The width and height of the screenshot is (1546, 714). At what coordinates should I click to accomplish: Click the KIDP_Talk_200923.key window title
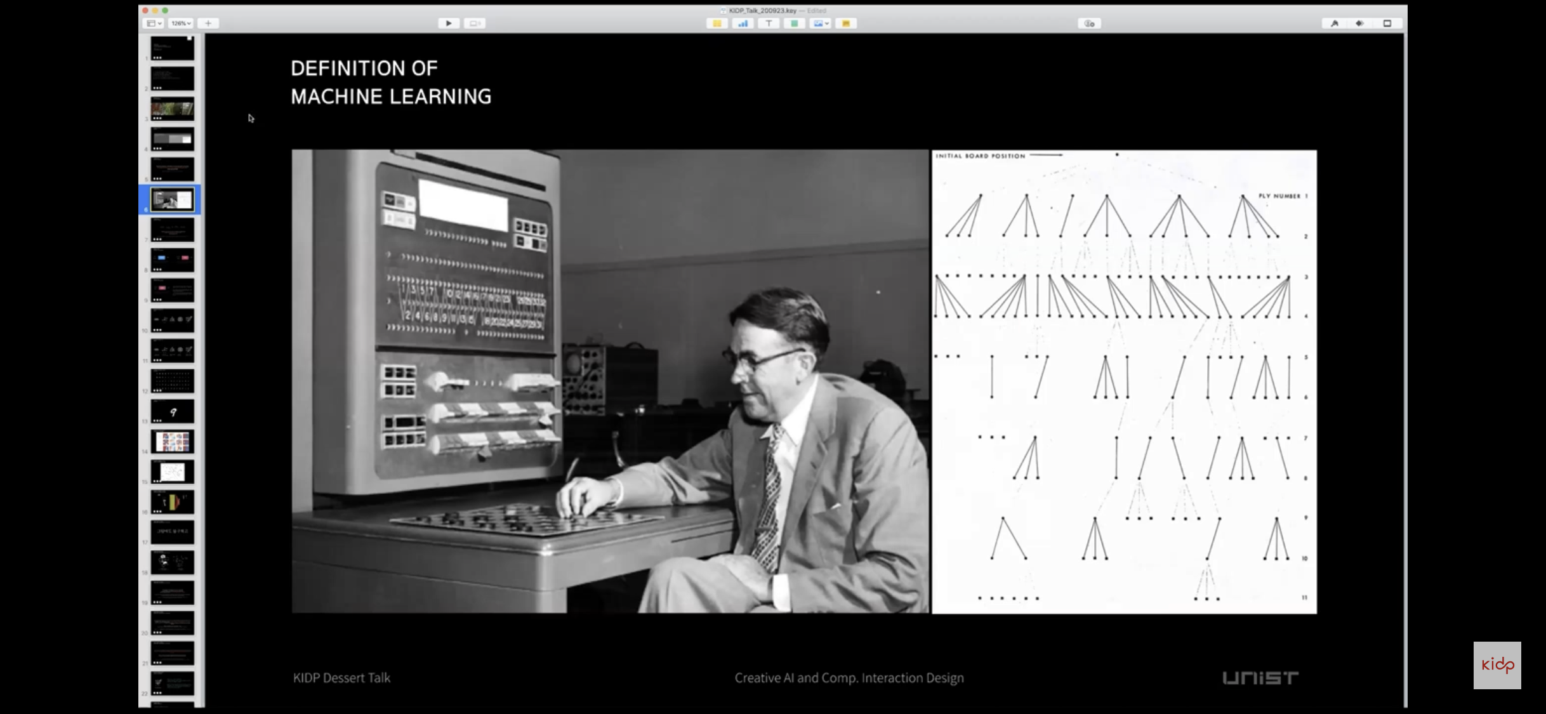pyautogui.click(x=762, y=10)
